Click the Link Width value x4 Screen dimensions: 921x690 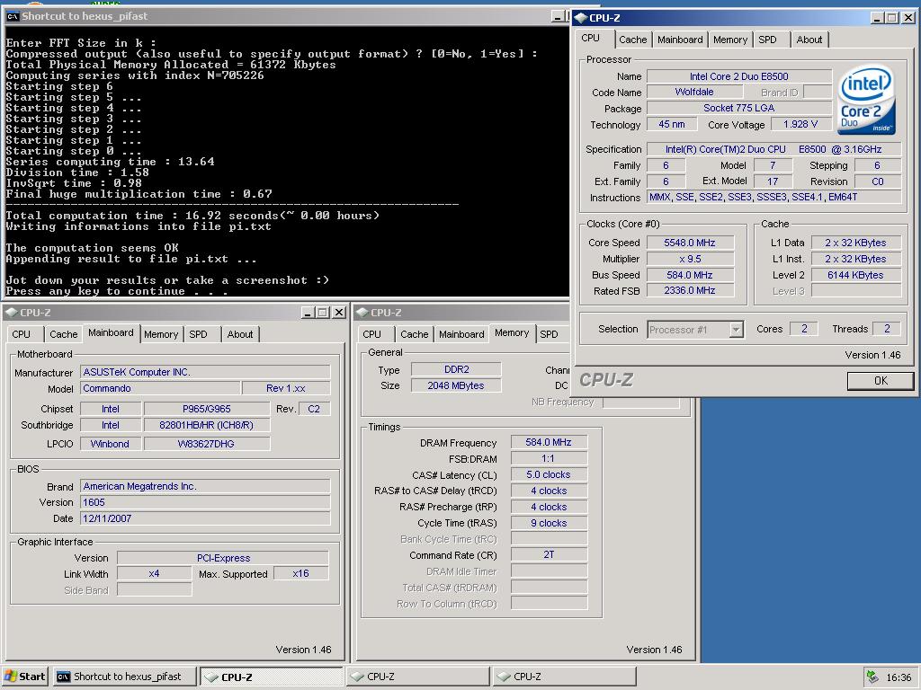point(155,574)
